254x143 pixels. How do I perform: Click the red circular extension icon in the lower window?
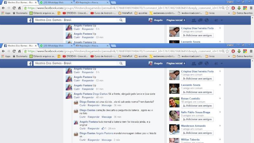pyautogui.click(x=233, y=51)
